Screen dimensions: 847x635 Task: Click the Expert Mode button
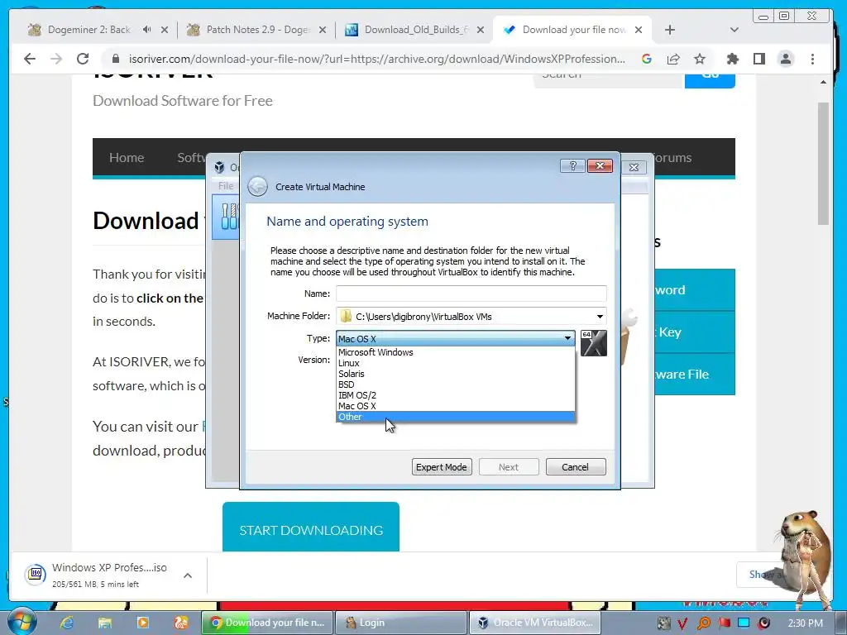(442, 467)
